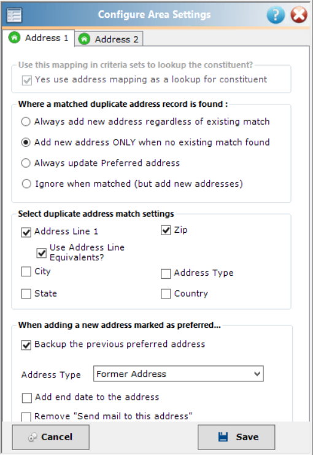Click the Save button
This screenshot has width=313, height=455.
coord(236,437)
